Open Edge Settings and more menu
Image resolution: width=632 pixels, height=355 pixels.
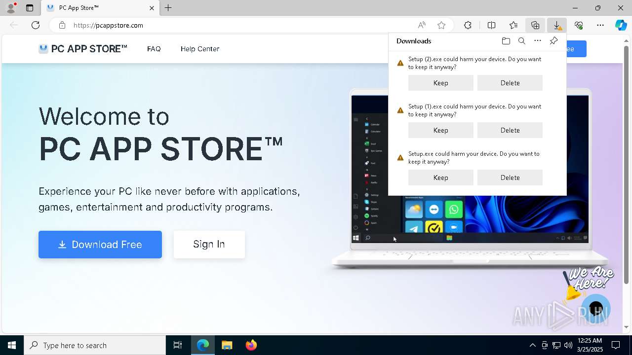pyautogui.click(x=600, y=25)
